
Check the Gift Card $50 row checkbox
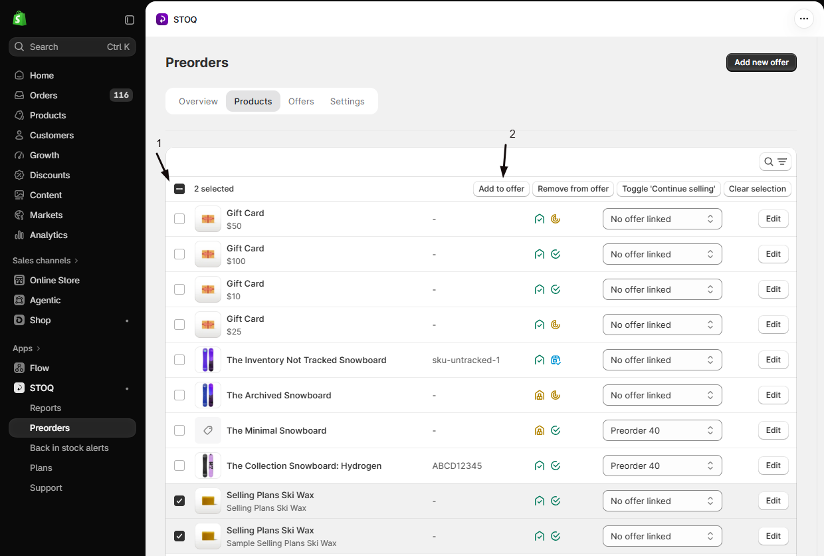[179, 219]
